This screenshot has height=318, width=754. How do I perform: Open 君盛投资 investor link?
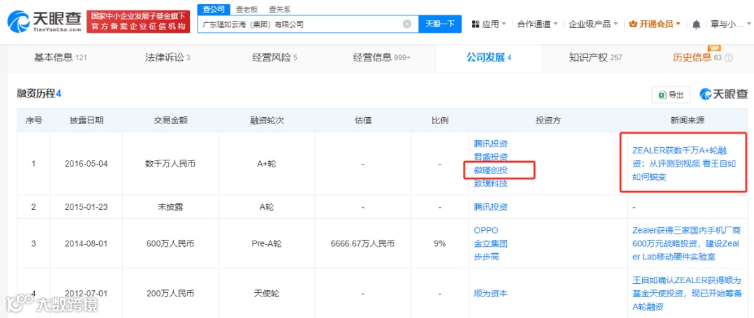(491, 157)
